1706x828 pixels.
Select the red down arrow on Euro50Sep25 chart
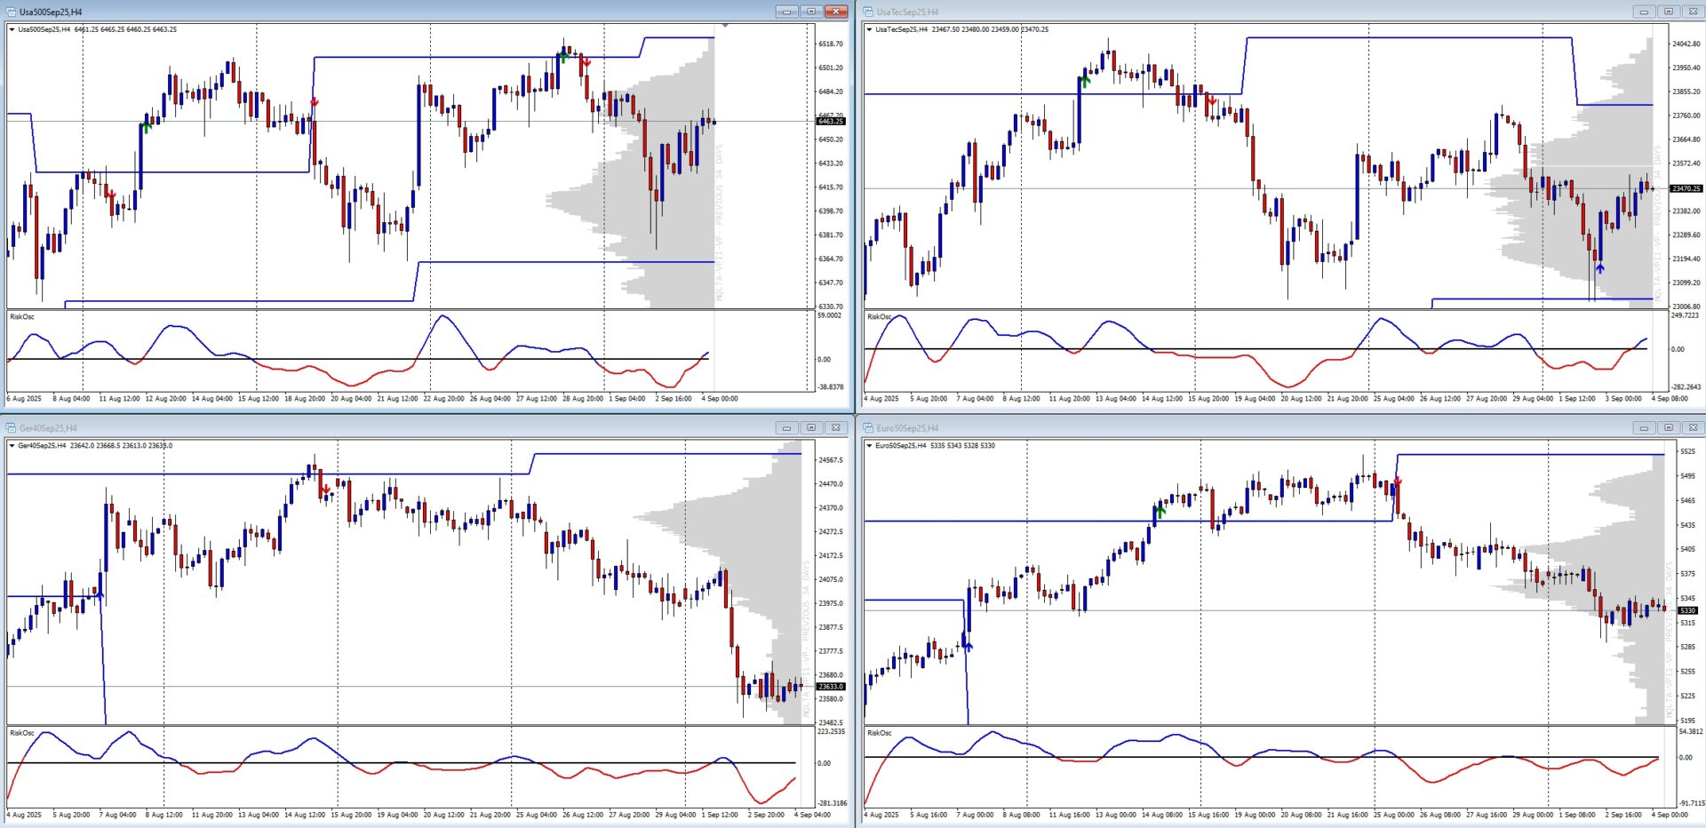1398,482
